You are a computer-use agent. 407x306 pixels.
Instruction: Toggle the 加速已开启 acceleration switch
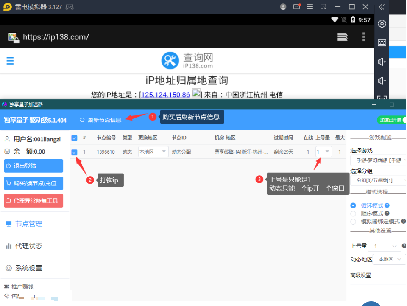pyautogui.click(x=391, y=120)
